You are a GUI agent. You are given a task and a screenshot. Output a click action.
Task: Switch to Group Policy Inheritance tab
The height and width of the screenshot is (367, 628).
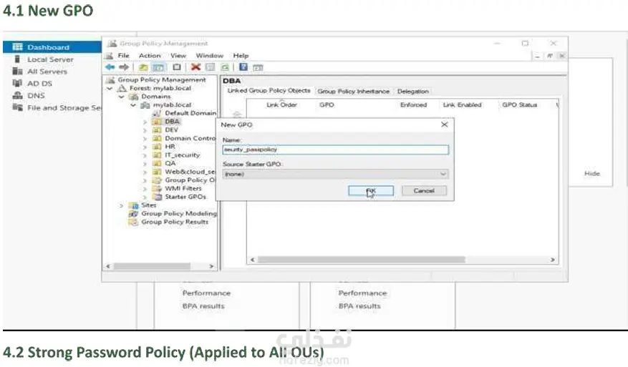[353, 92]
